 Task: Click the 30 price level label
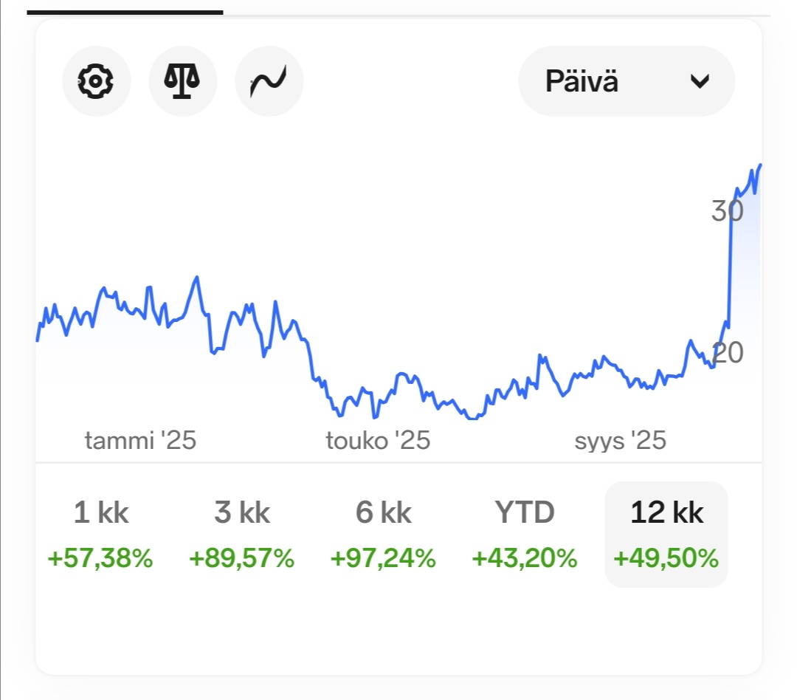tap(727, 212)
